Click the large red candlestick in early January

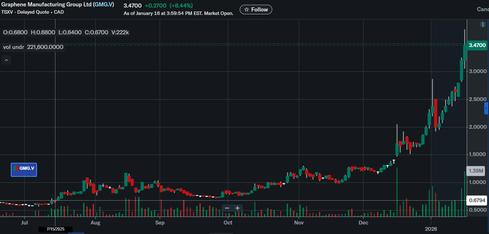coord(436,113)
